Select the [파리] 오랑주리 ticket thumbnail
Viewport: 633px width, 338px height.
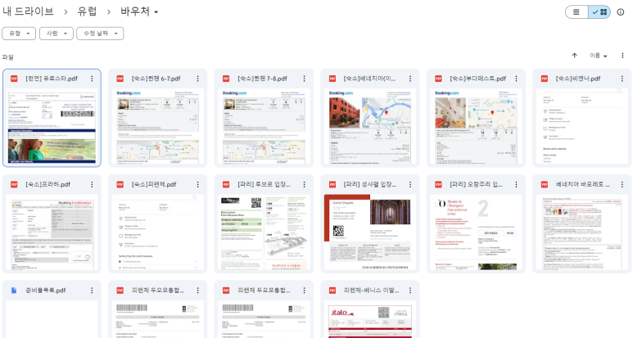[x=477, y=232]
